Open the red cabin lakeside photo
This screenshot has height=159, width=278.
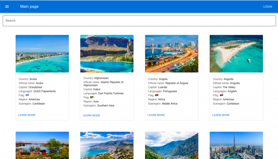coord(42,145)
